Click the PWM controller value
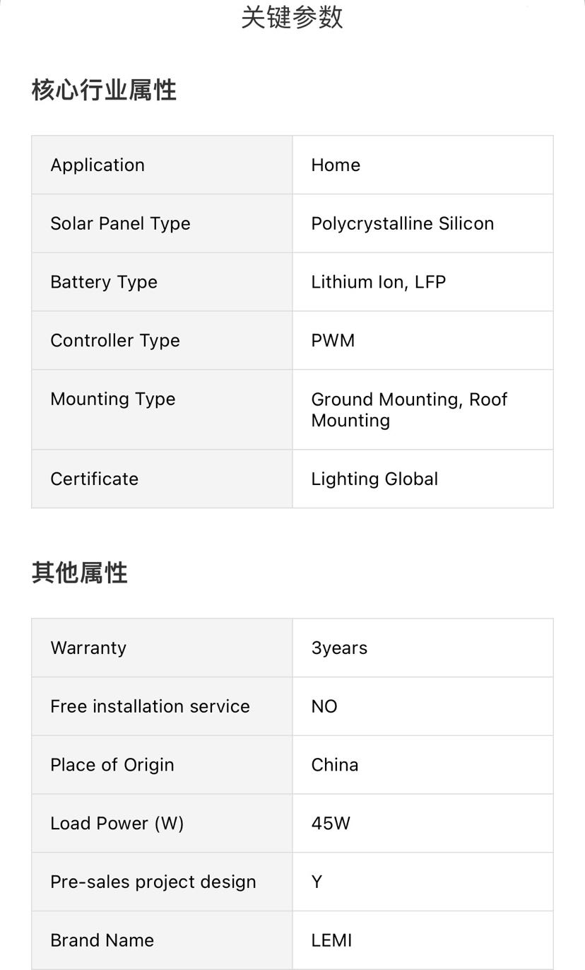This screenshot has height=970, width=585. coord(333,341)
